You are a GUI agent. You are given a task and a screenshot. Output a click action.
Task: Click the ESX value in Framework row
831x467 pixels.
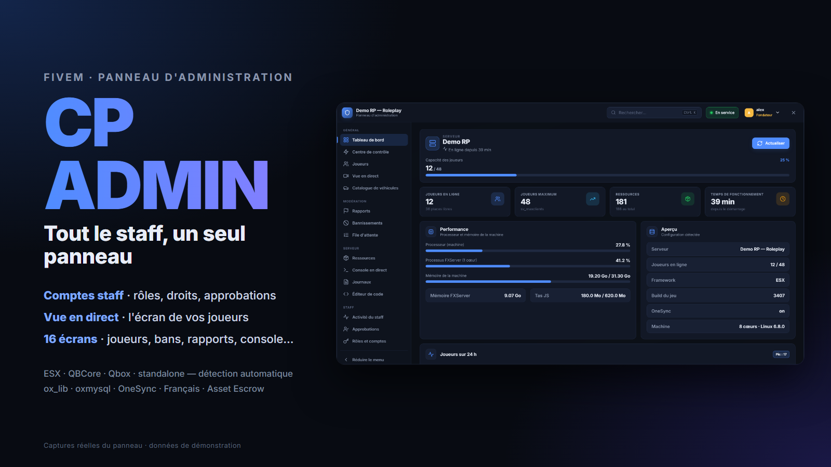point(780,280)
